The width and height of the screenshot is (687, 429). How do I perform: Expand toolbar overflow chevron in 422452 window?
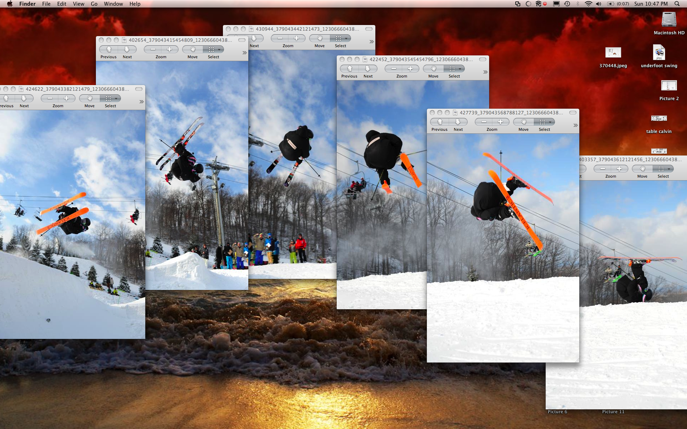485,72
